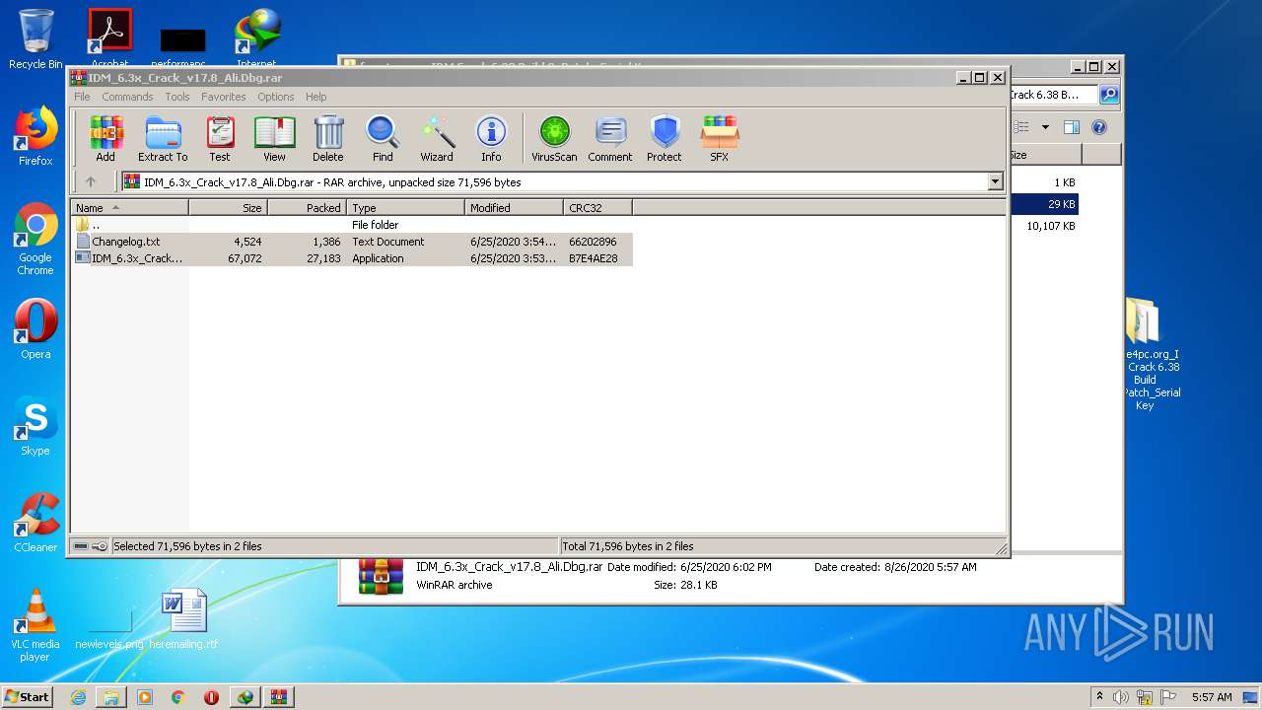
Task: Show hidden tray icons arrow
Action: pos(1099,696)
